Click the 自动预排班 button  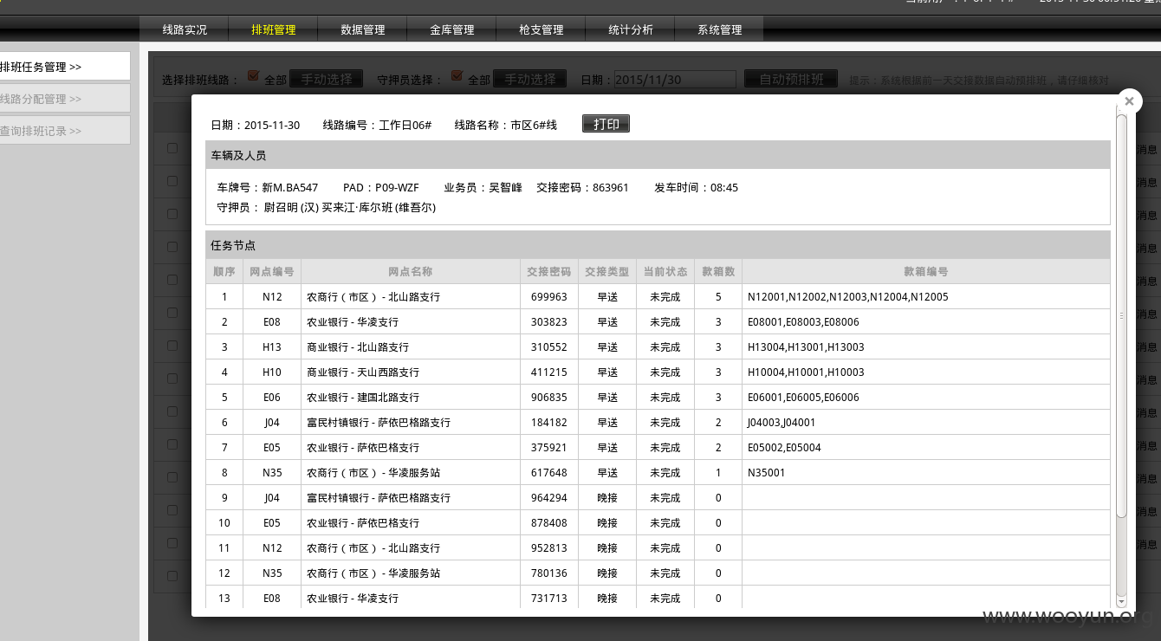791,79
